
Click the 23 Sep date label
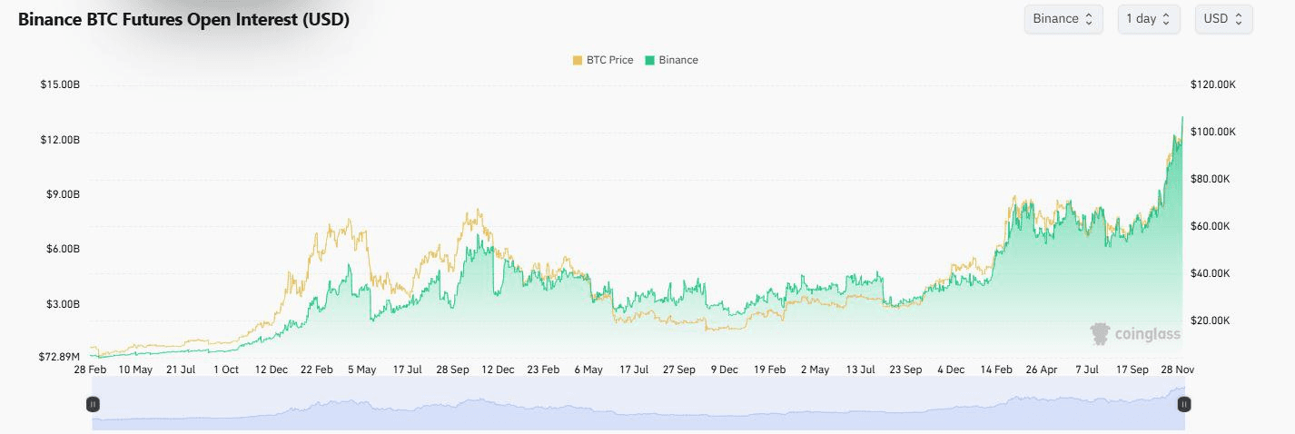tap(905, 370)
